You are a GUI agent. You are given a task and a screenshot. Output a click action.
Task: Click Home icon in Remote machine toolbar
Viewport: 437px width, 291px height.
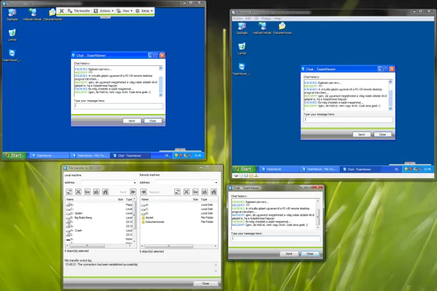(x=214, y=192)
